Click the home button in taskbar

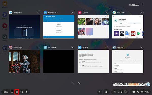(x=22, y=92)
